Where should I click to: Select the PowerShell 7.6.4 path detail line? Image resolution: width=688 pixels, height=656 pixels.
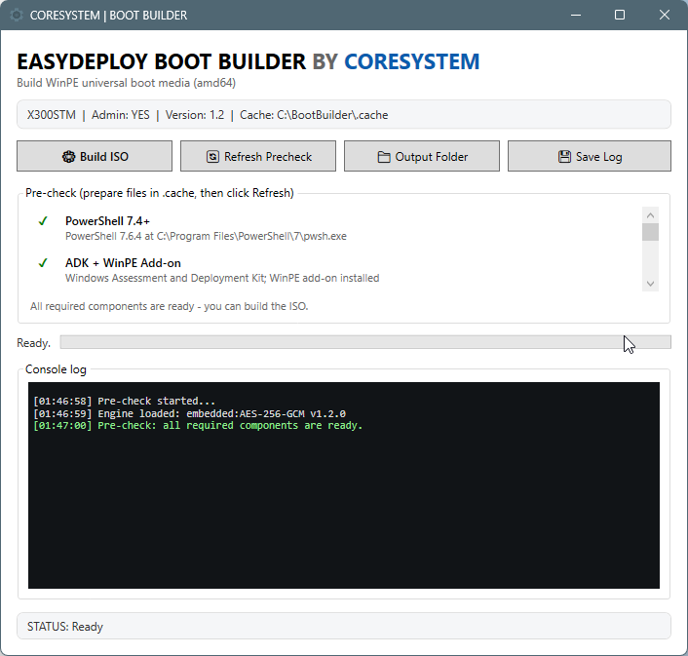click(x=206, y=236)
